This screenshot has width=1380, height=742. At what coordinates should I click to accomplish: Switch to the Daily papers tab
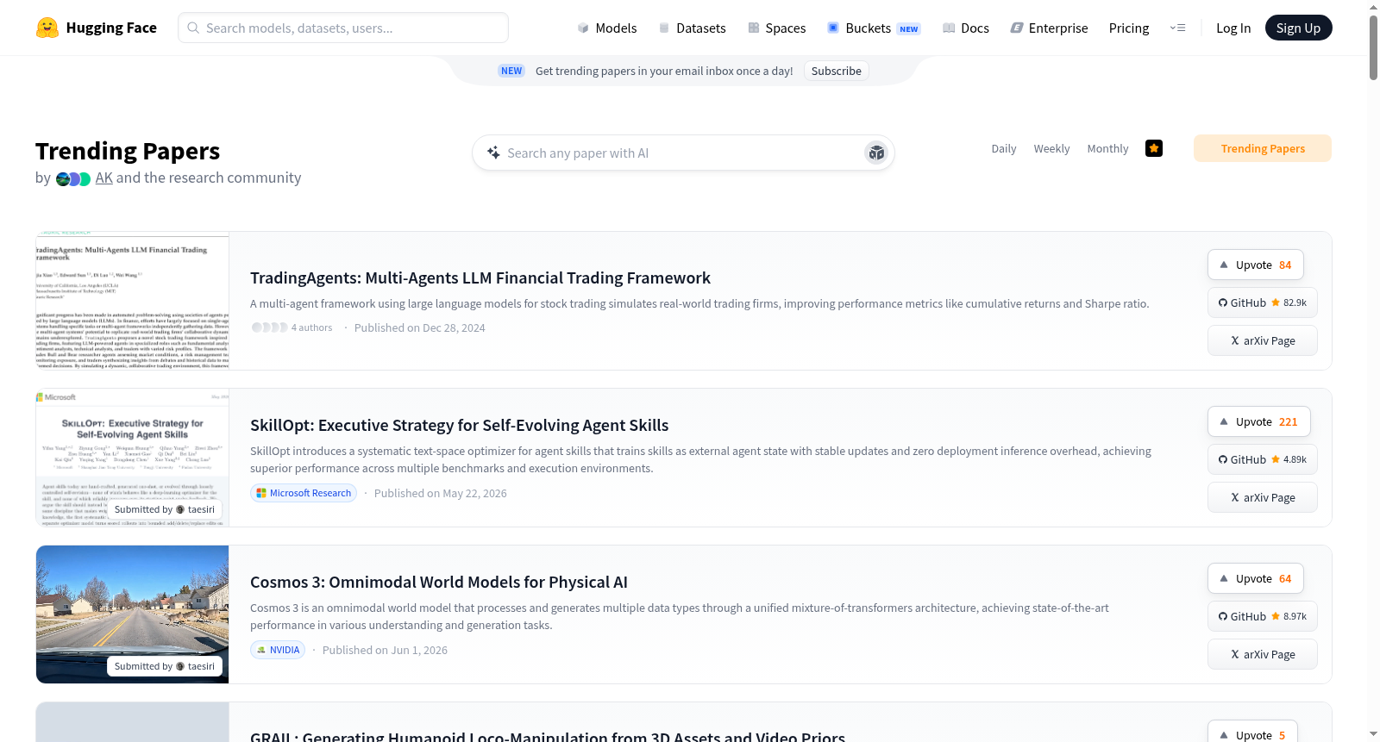coord(1004,148)
